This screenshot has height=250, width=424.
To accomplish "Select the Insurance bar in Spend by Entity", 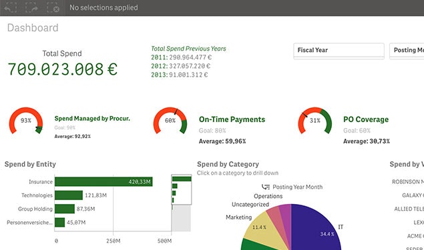I will click(103, 182).
